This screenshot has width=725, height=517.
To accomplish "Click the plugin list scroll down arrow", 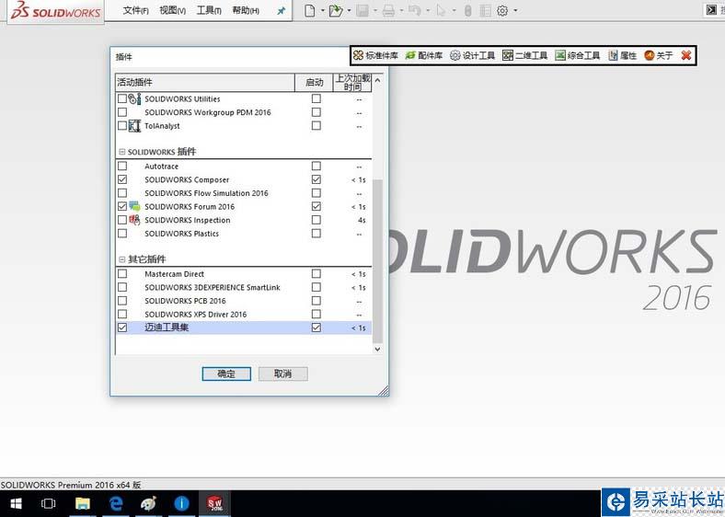I will click(377, 350).
